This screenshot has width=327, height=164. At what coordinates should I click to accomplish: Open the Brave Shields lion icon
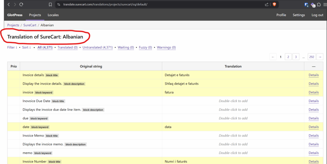pos(274,4)
